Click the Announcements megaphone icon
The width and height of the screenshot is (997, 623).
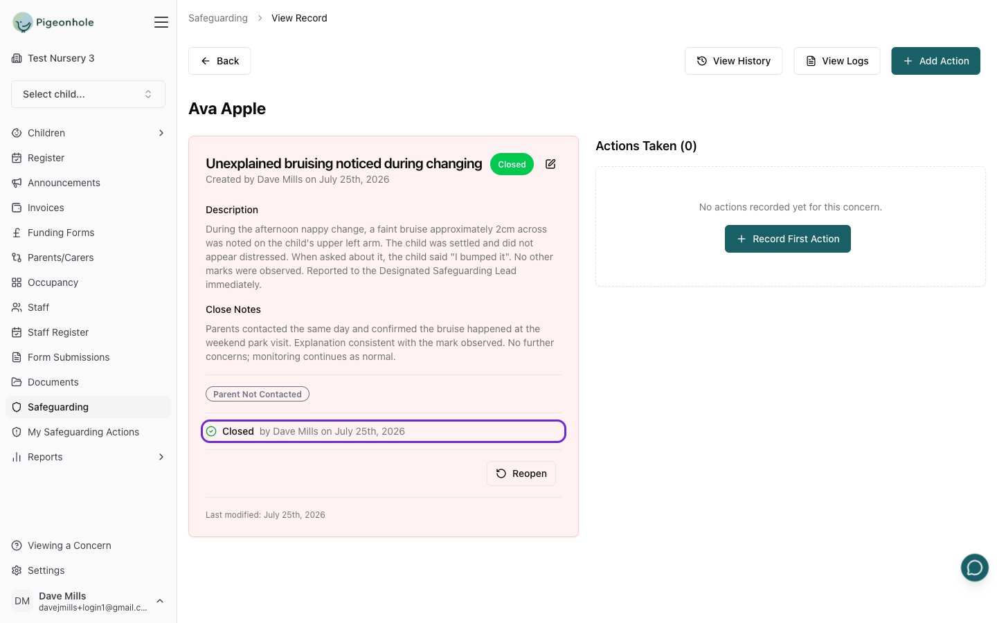(x=17, y=183)
